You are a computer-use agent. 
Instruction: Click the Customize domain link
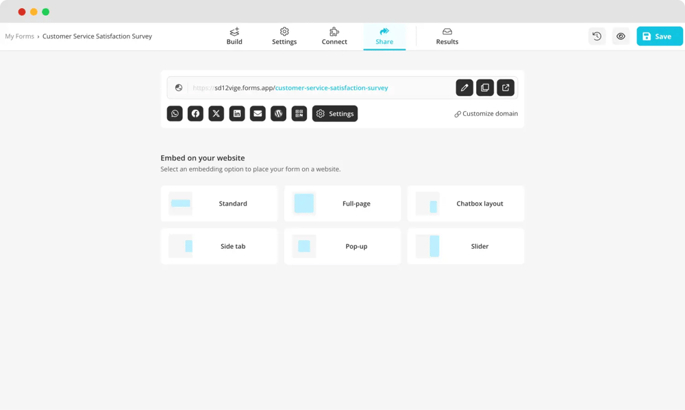pyautogui.click(x=486, y=114)
